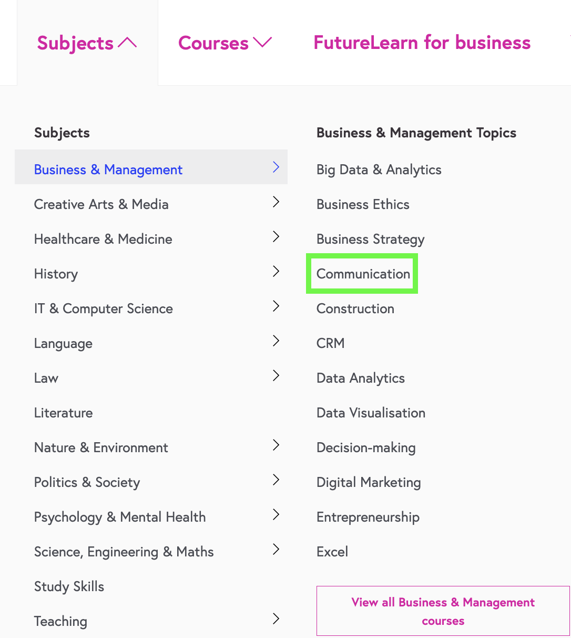Open the Business Ethics topic
Image resolution: width=571 pixels, height=638 pixels.
[x=363, y=204]
